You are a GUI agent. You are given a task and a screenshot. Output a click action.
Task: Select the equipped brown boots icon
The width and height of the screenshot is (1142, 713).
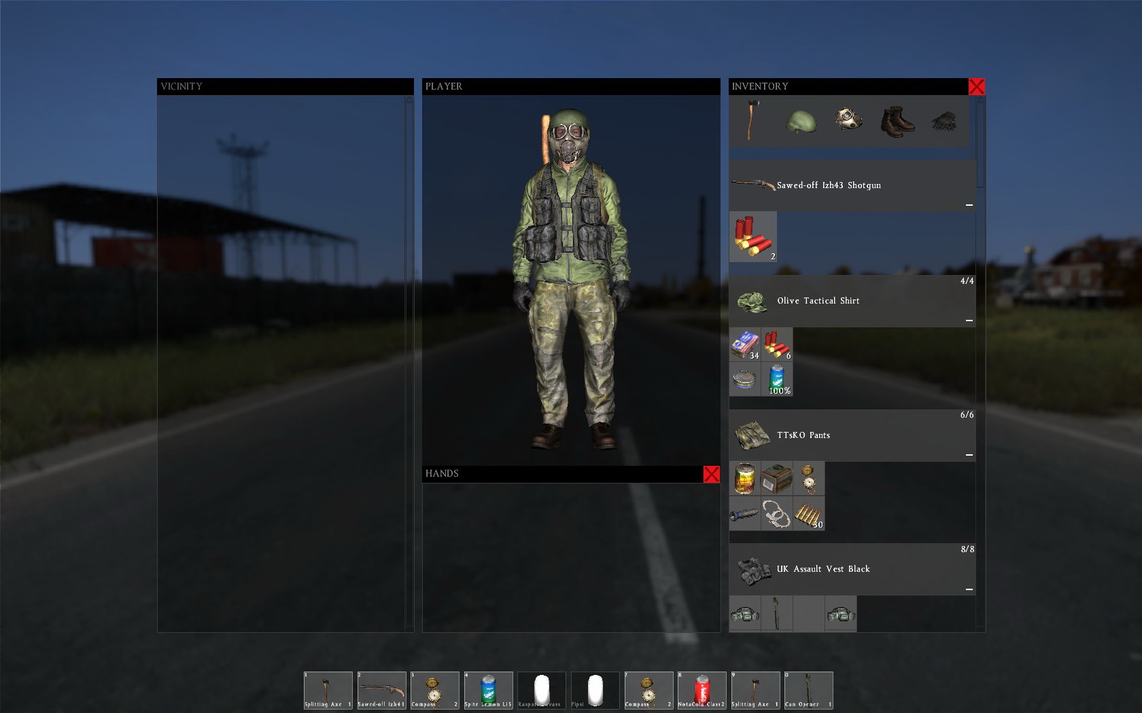pos(897,122)
